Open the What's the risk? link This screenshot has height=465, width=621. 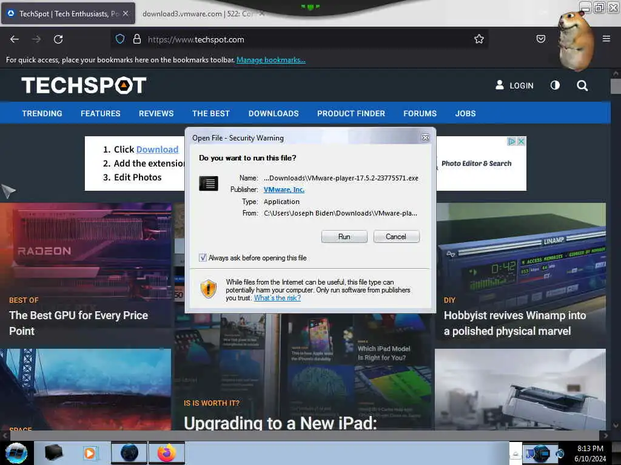(277, 298)
